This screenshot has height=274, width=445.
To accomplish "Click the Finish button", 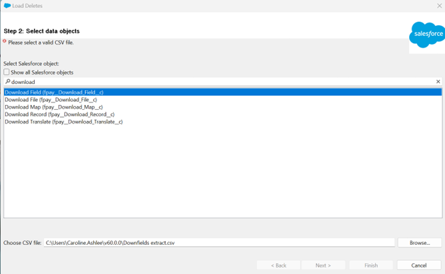I will 371,265.
